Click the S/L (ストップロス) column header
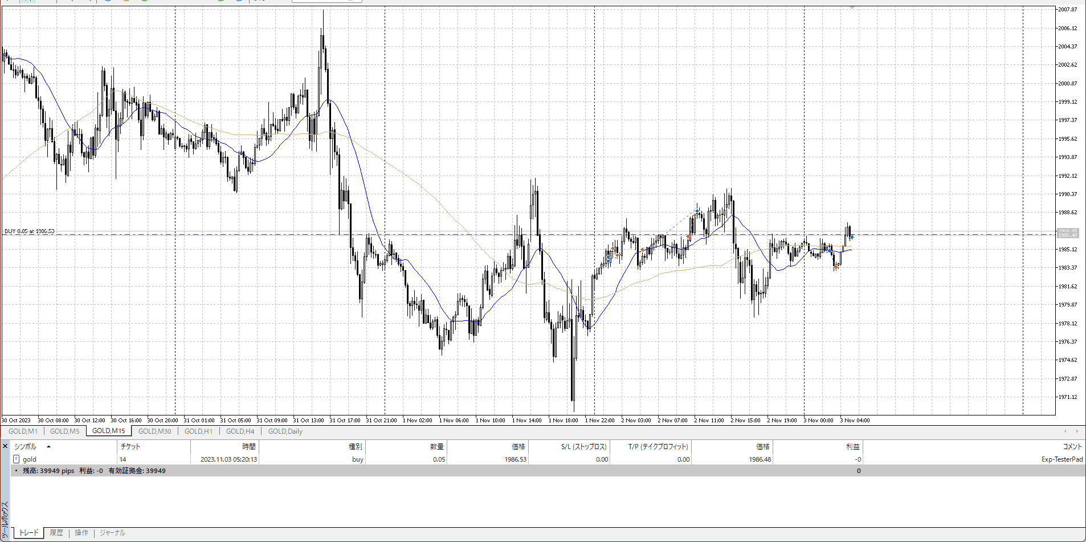The height and width of the screenshot is (542, 1086). click(583, 447)
